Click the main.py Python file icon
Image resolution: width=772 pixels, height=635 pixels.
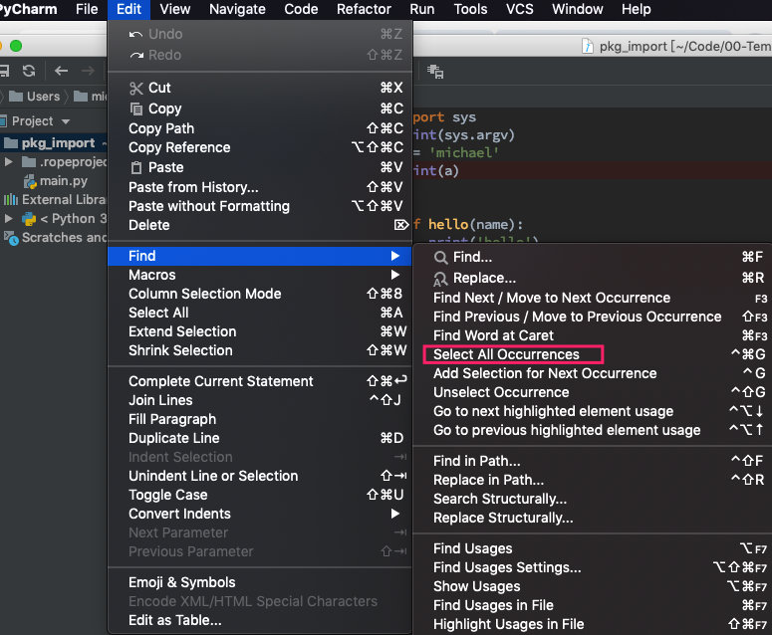[x=30, y=181]
